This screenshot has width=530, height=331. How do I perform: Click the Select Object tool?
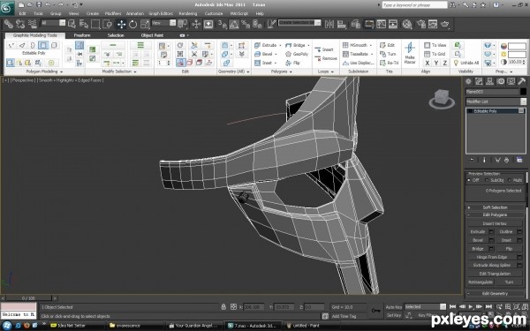(x=72, y=24)
